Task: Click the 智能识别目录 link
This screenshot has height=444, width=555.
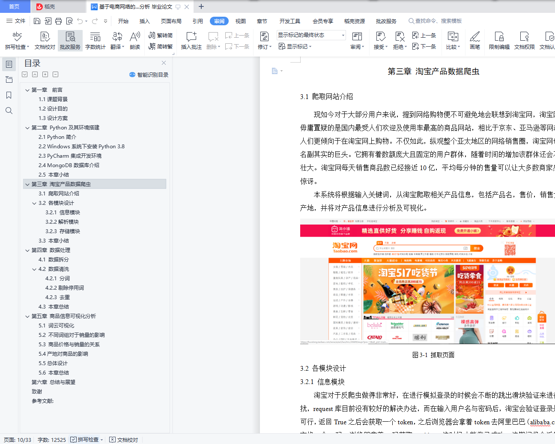Action: pyautogui.click(x=149, y=75)
